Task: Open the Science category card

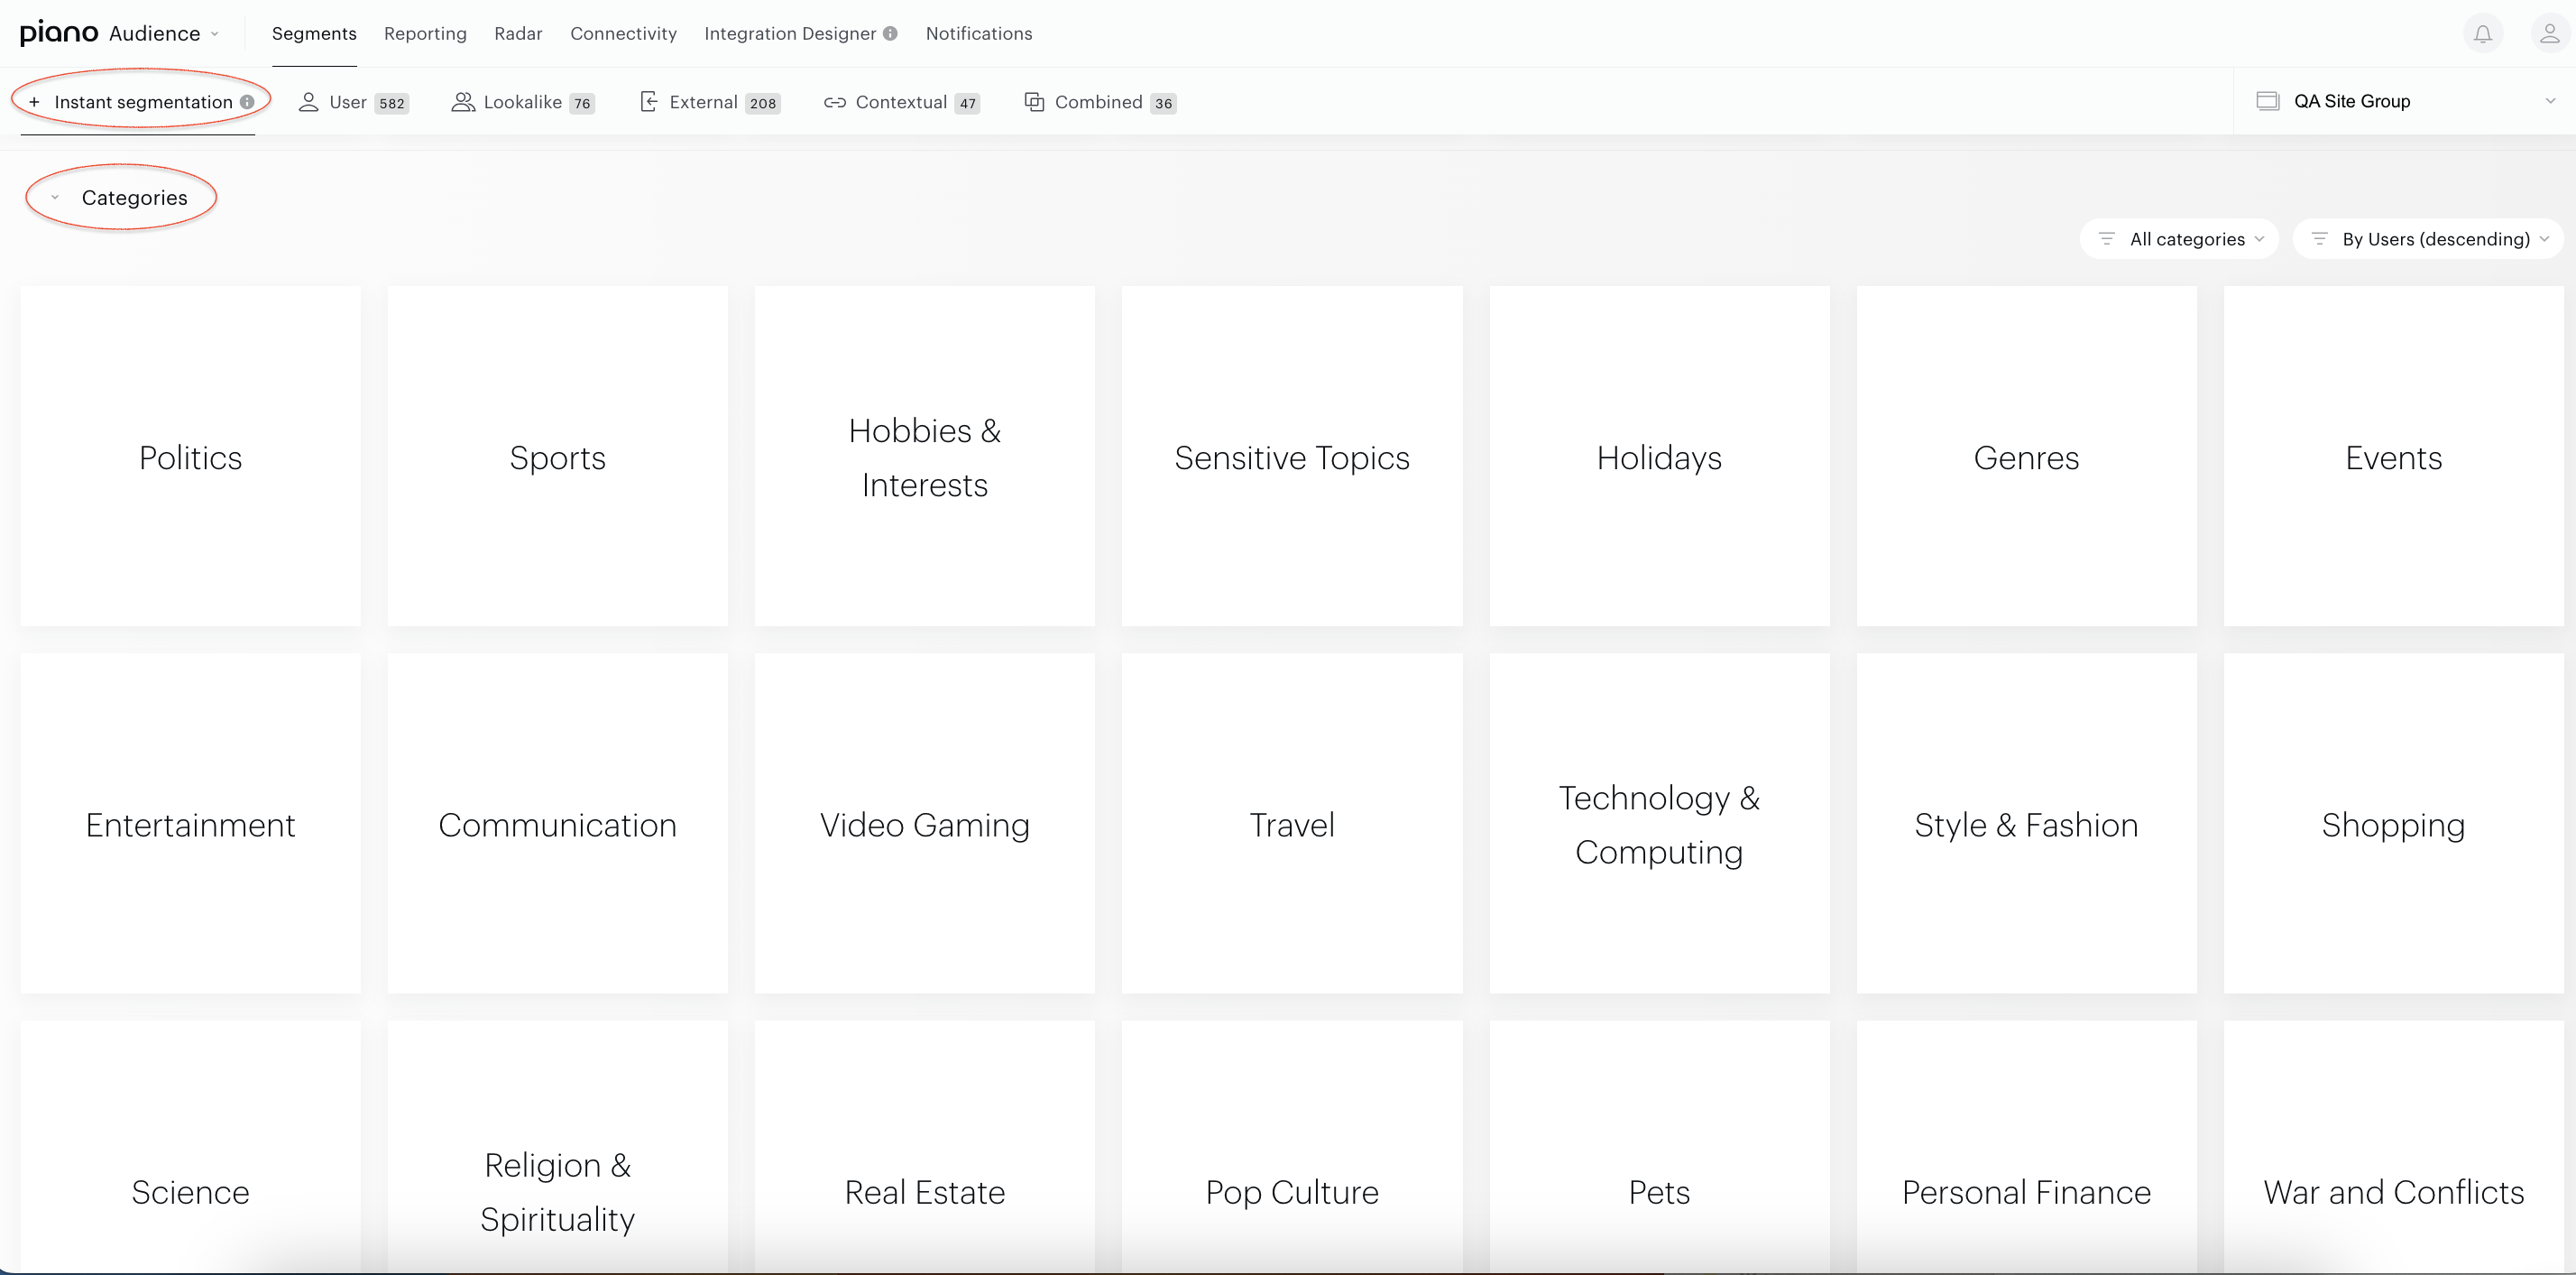Action: pos(190,1147)
